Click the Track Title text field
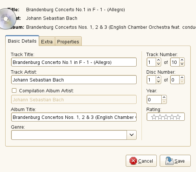Image resolution: width=196 pixels, height=172 pixels. tap(74, 62)
